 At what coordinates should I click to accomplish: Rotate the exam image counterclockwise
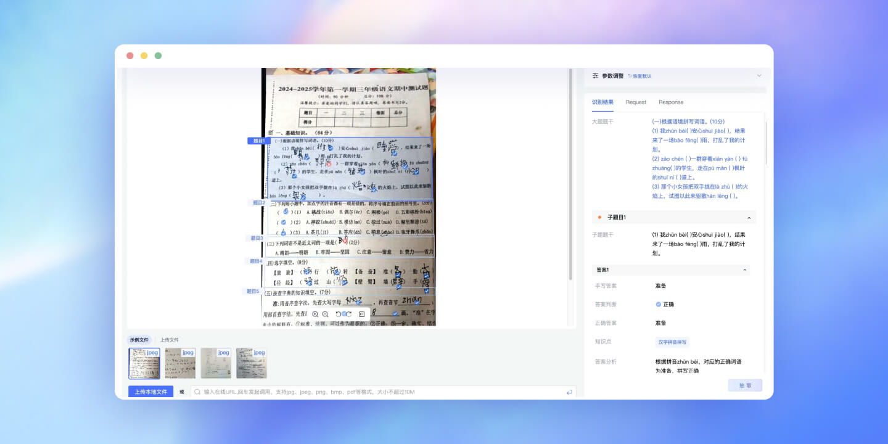pos(339,314)
